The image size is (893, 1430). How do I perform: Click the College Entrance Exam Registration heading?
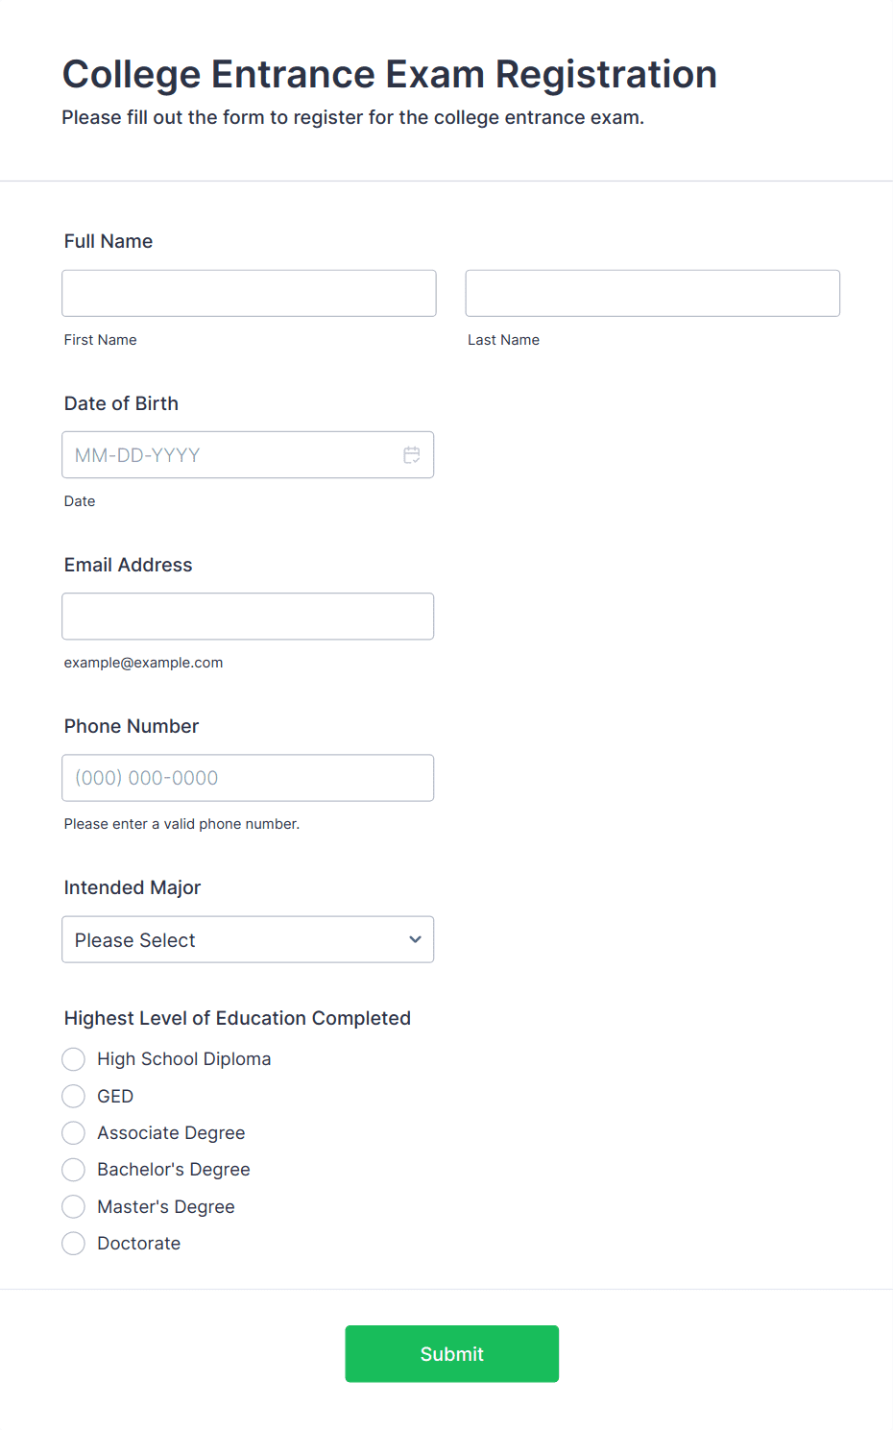click(x=389, y=74)
